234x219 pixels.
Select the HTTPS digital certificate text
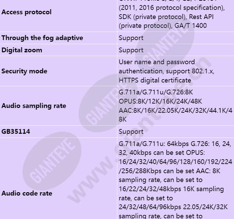tap(155, 80)
